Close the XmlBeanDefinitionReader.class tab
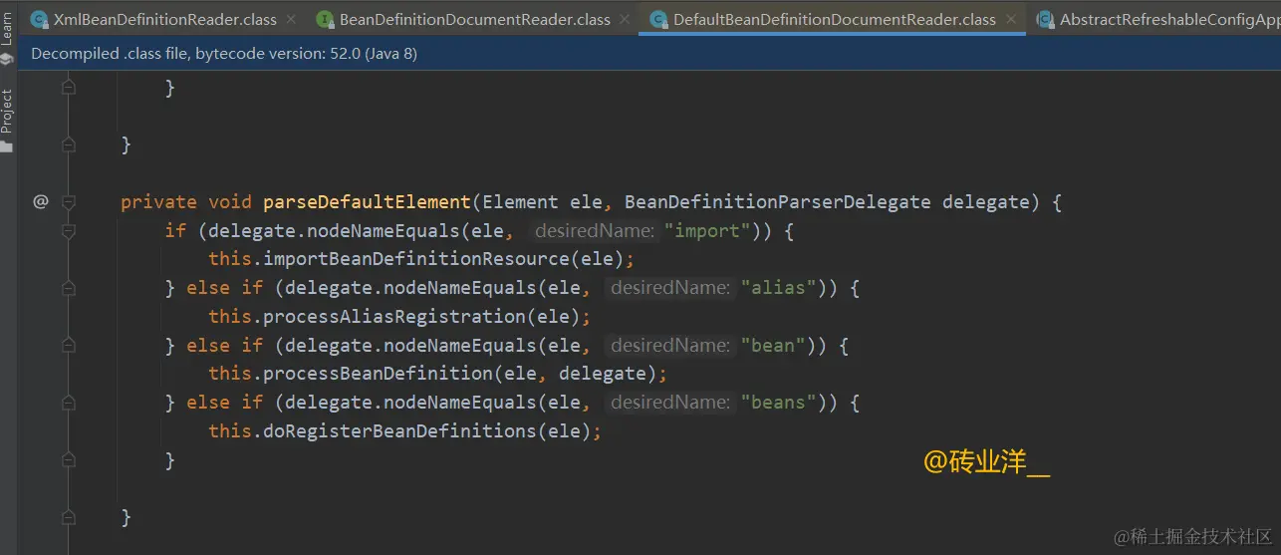This screenshot has height=555, width=1281. click(x=291, y=19)
